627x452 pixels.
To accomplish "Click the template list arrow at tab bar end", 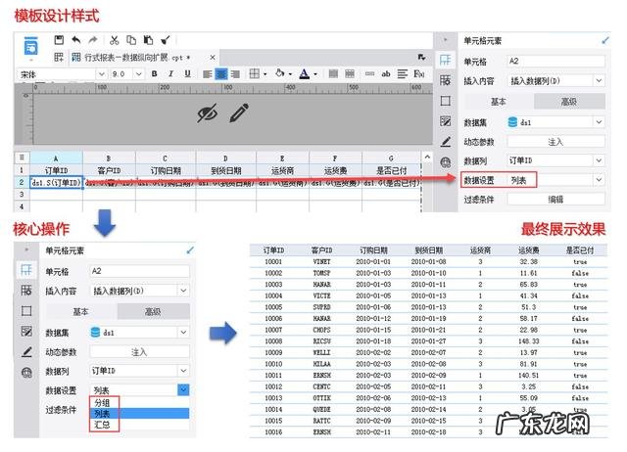I will tap(421, 57).
